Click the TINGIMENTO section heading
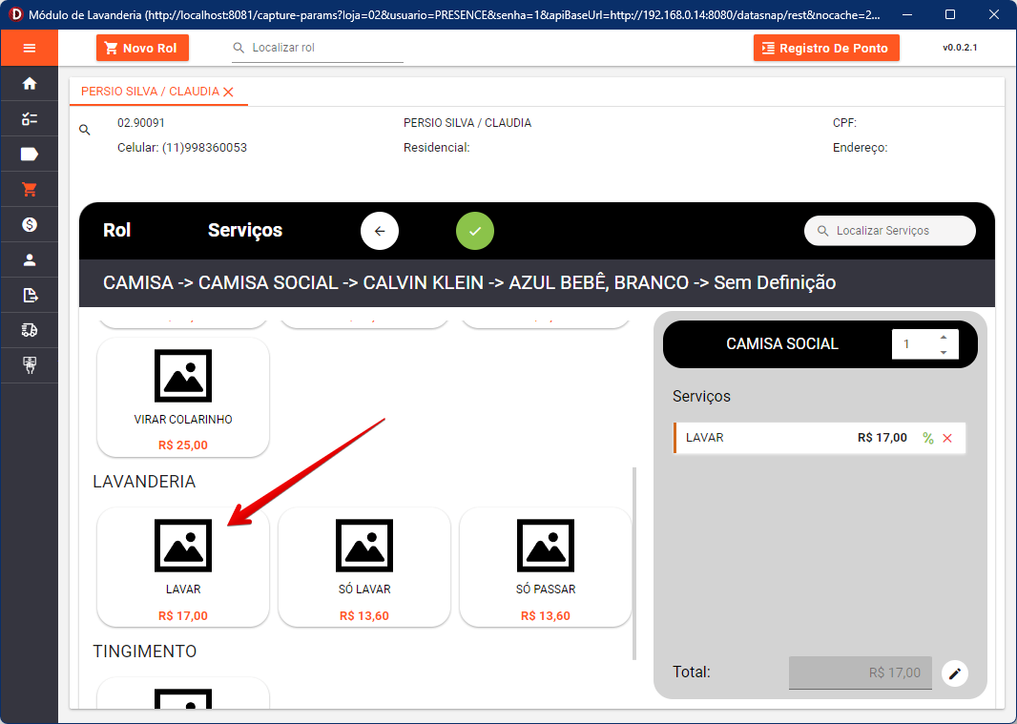 pos(145,652)
